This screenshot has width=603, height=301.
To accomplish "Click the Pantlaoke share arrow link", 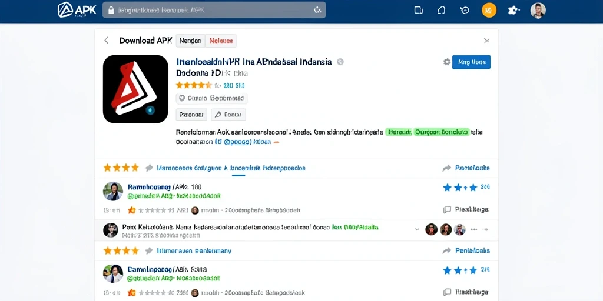I will tap(466, 168).
